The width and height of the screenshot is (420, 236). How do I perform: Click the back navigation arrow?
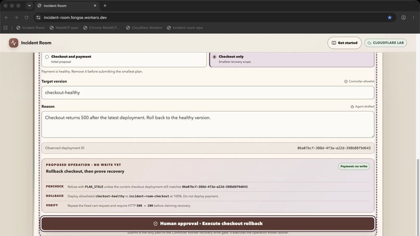coord(6,17)
